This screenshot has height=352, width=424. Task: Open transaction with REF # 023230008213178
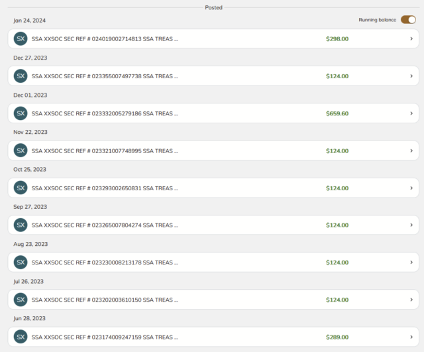pos(105,263)
